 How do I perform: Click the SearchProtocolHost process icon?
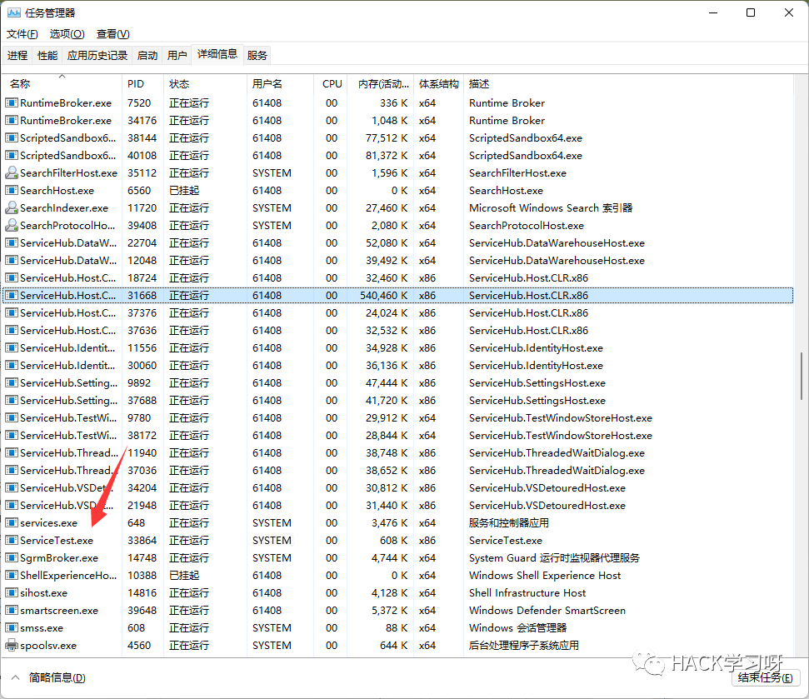tap(12, 226)
